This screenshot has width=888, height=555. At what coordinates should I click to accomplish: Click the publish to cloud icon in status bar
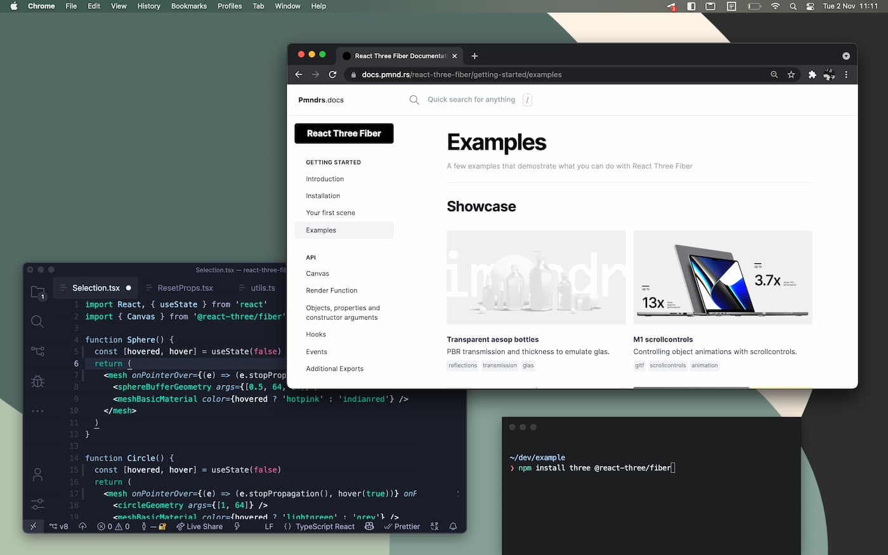[82, 526]
